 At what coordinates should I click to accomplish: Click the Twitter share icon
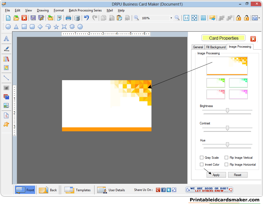click(169, 190)
